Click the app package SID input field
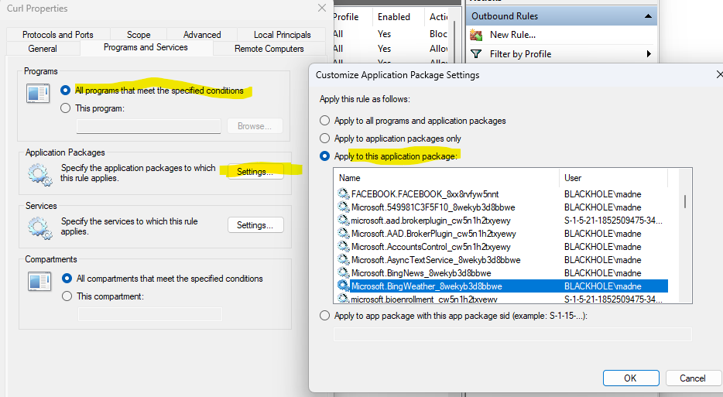 (512, 334)
